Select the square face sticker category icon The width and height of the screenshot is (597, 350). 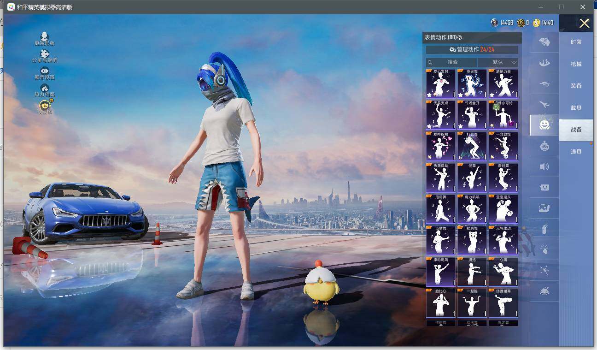[x=544, y=188]
